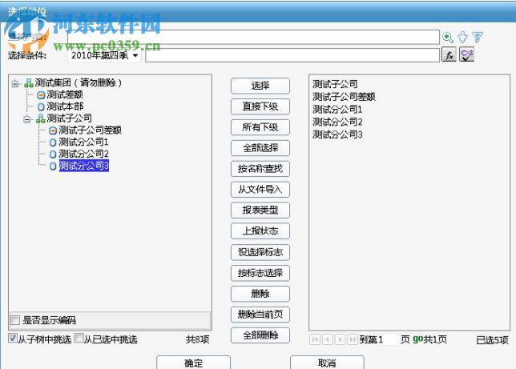The image size is (516, 369).
Task: Click the 测试集团 group node icon
Action: [29, 83]
